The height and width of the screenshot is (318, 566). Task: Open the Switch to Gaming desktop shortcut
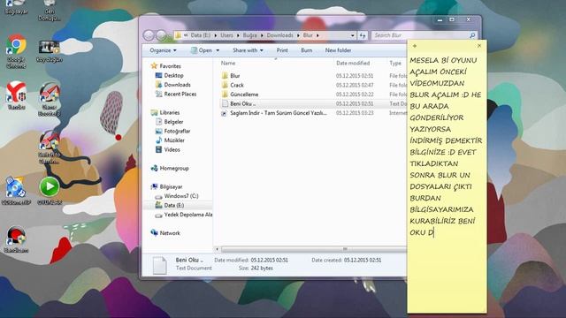(50, 148)
